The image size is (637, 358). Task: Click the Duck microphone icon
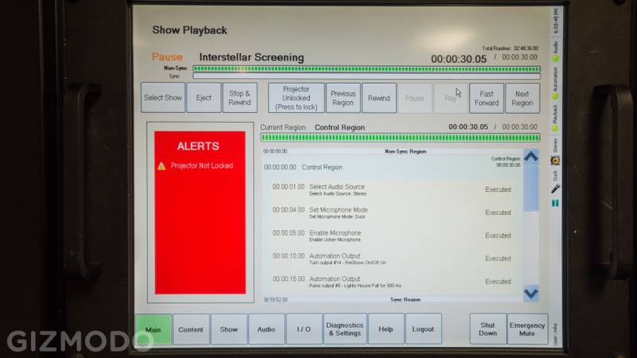pyautogui.click(x=555, y=189)
